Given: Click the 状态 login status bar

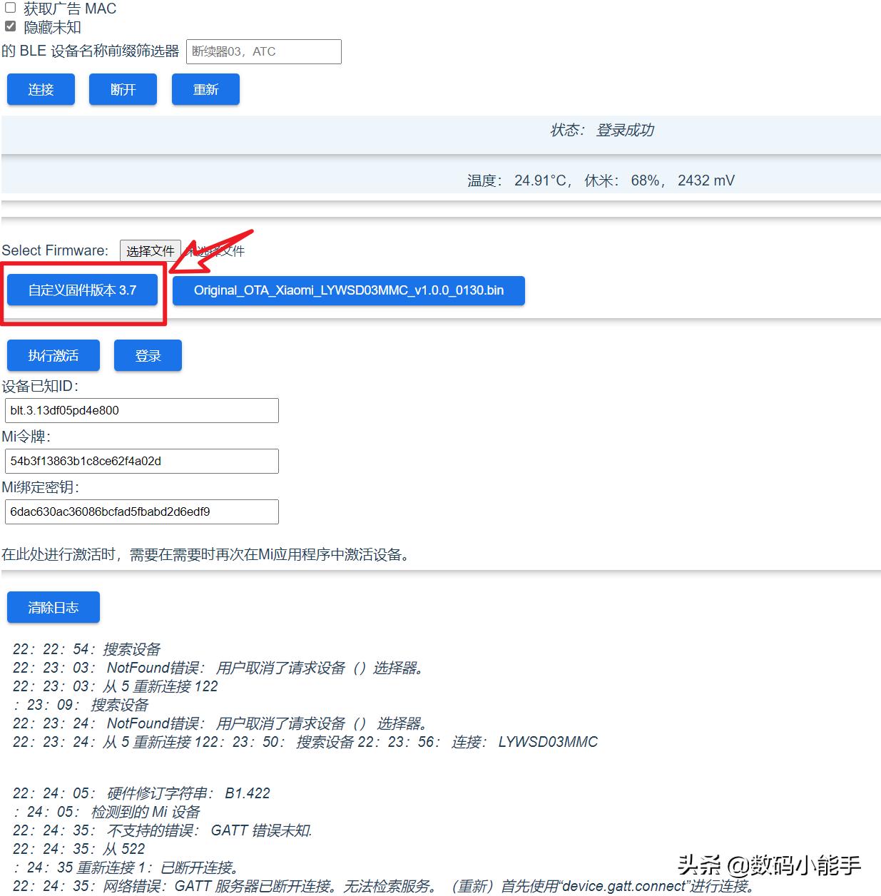Looking at the screenshot, I should (440, 131).
